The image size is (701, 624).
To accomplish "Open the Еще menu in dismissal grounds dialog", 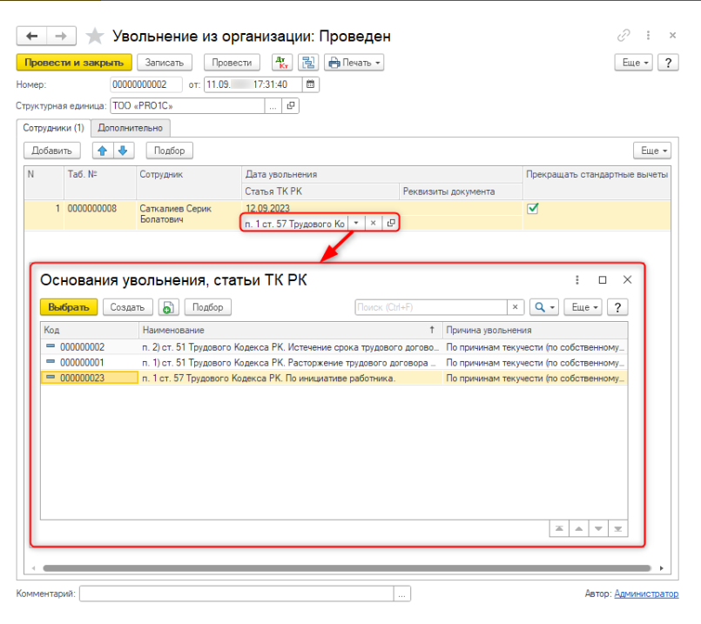I will [583, 307].
